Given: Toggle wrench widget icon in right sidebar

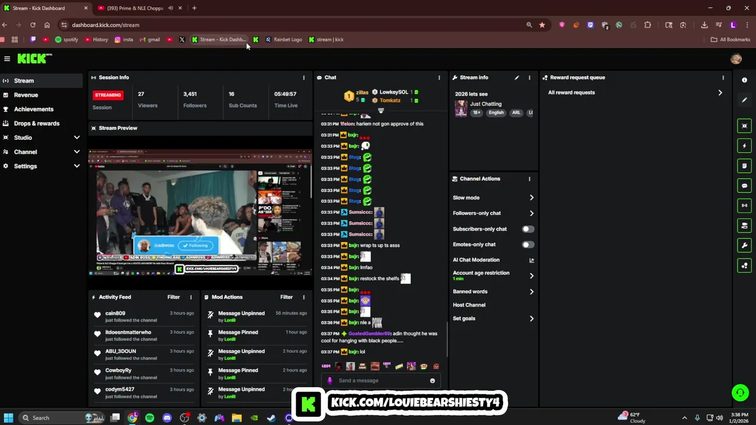Looking at the screenshot, I should click(x=744, y=246).
